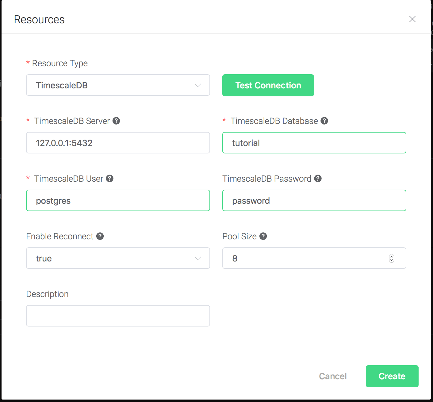This screenshot has height=402, width=433.
Task: Click the Resource Type dropdown chevron arrow
Action: click(197, 85)
